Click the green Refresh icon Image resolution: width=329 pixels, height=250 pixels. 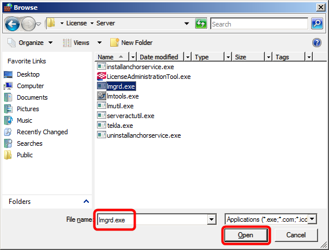[x=201, y=24]
